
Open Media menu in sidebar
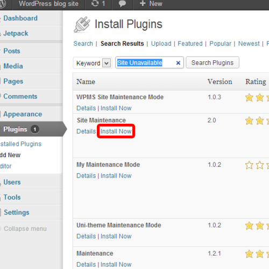pyautogui.click(x=13, y=66)
